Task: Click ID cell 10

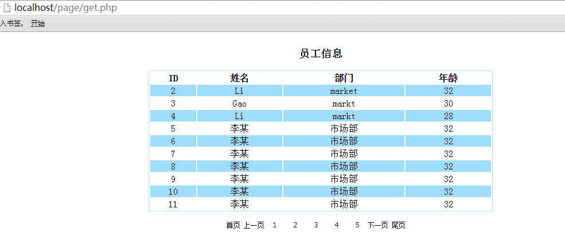Action: (x=173, y=191)
